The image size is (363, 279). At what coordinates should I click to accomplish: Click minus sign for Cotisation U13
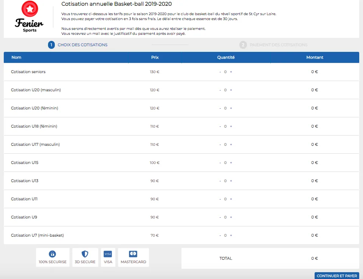point(220,181)
